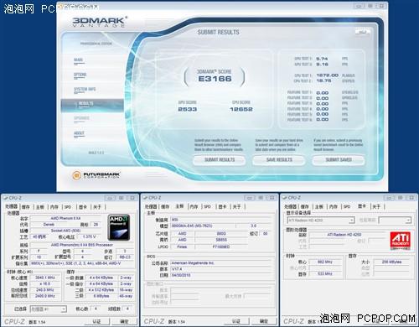Click the AMD Phenom II logo in left CPU-Z
The height and width of the screenshot is (327, 419).
119,227
